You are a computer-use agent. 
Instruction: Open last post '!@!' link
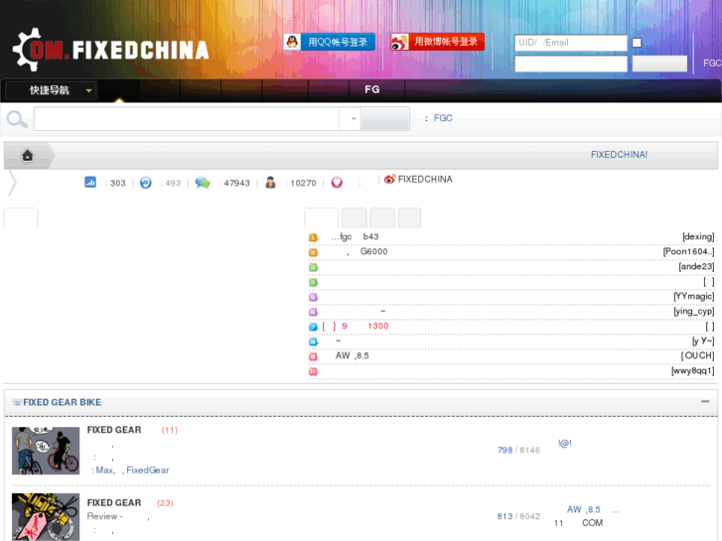[x=565, y=444]
